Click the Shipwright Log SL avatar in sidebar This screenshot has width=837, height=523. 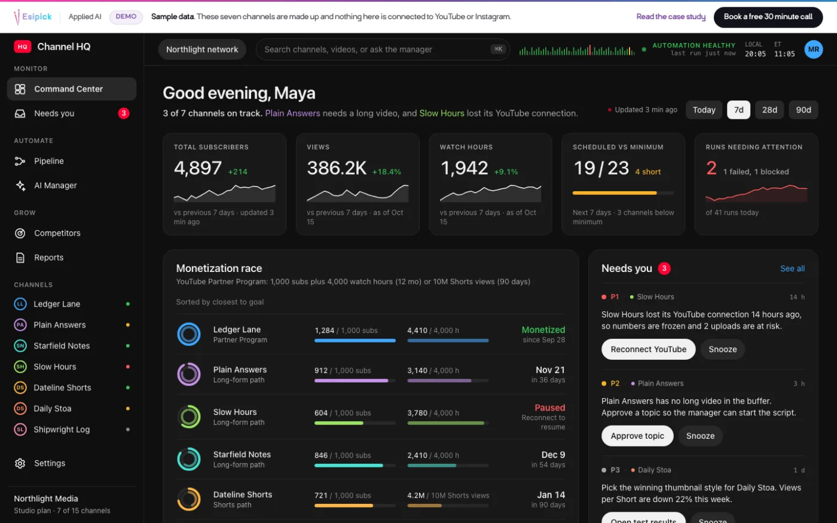[20, 430]
